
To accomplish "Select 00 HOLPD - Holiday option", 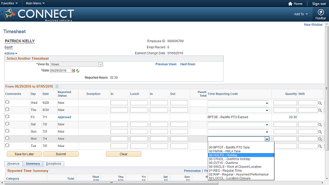I will [241, 155].
